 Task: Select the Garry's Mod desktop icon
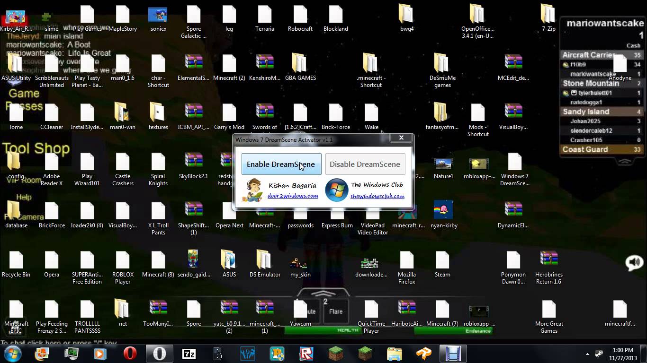click(x=229, y=117)
